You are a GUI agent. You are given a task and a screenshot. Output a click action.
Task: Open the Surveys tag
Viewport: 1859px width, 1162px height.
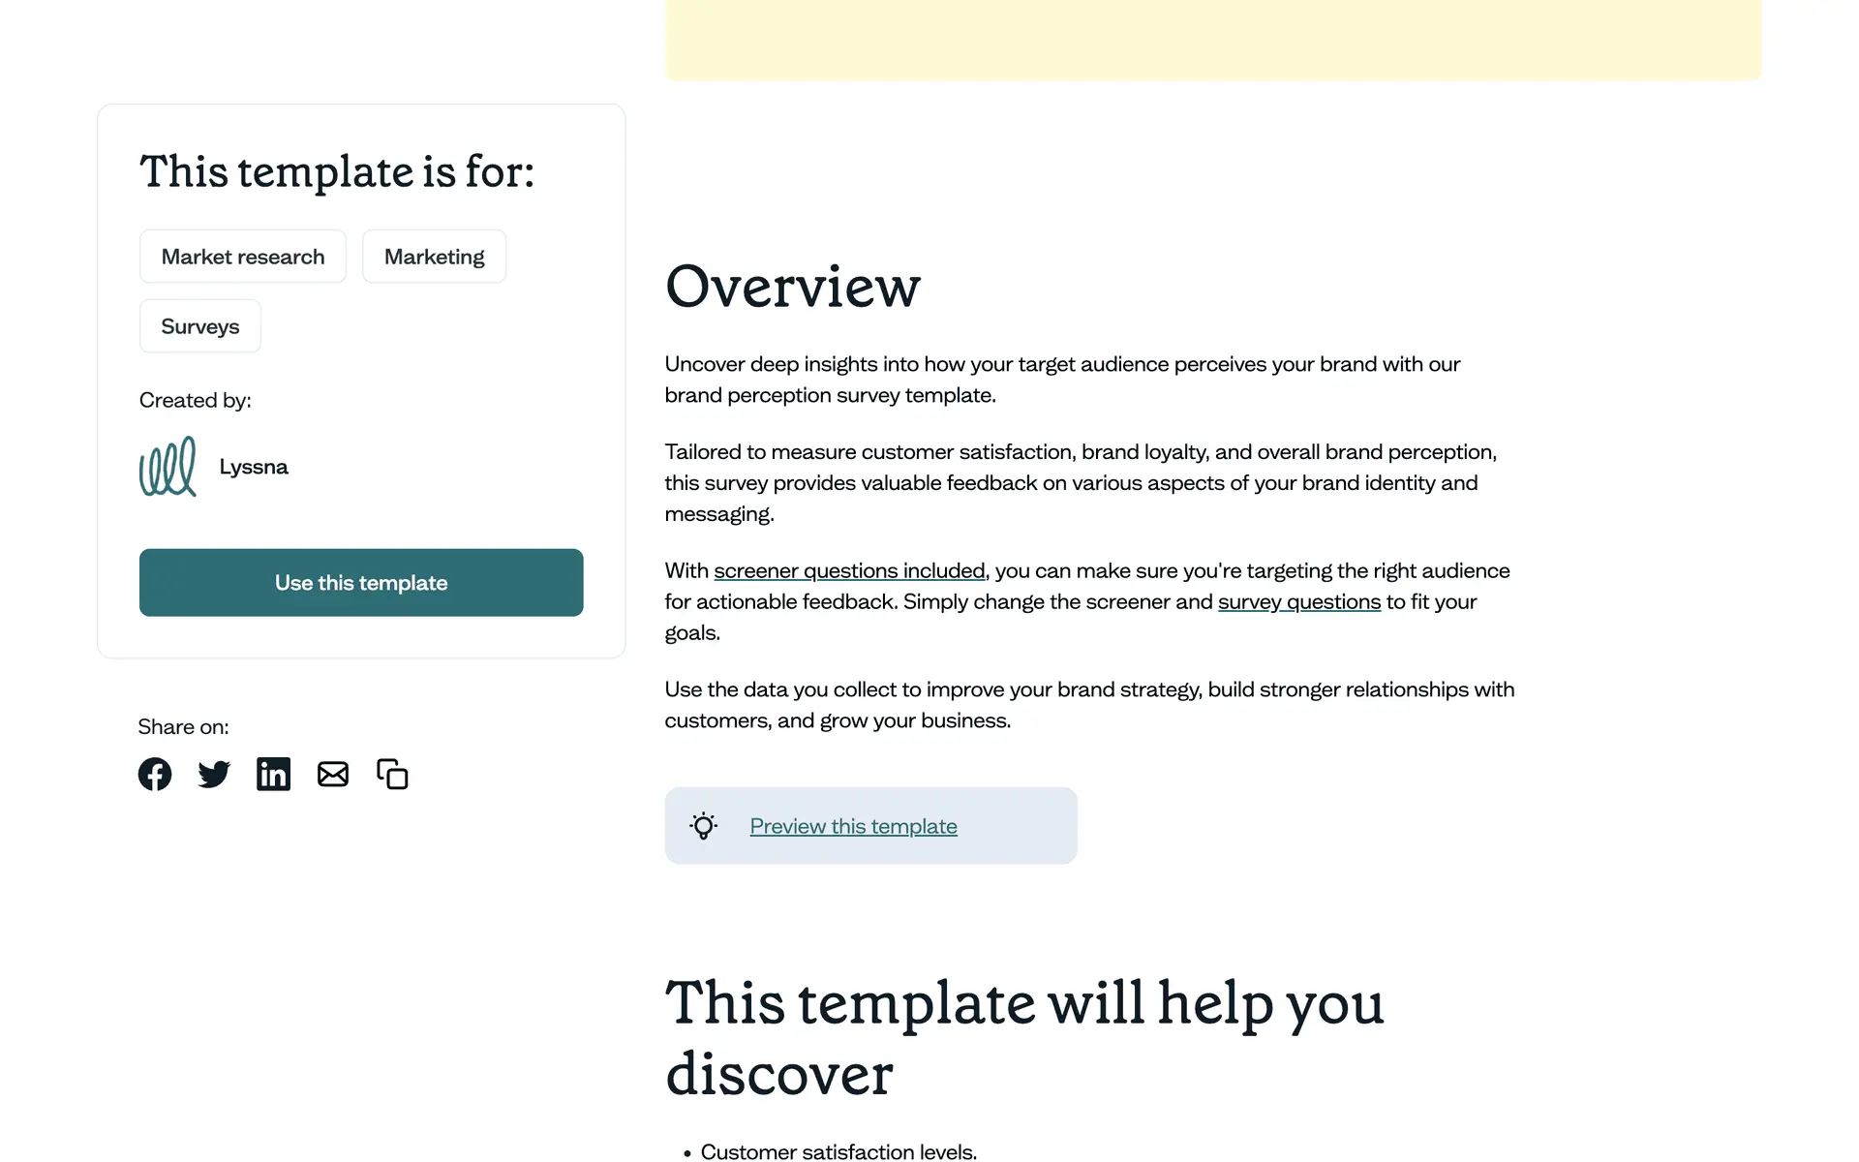click(200, 326)
